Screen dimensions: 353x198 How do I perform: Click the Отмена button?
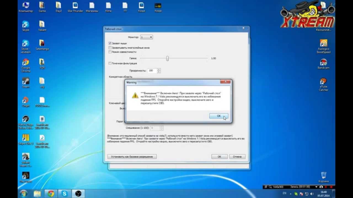[237, 156]
